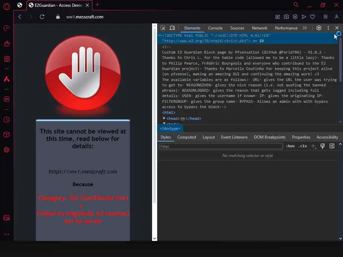The width and height of the screenshot is (343, 257).
Task: Open the DOM Breakpoints pane tab
Action: pyautogui.click(x=270, y=137)
